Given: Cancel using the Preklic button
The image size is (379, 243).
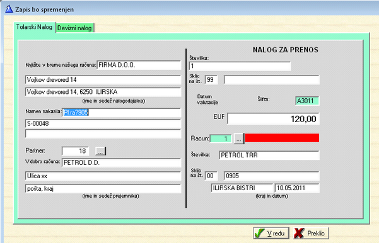Looking at the screenshot, I should tap(311, 233).
